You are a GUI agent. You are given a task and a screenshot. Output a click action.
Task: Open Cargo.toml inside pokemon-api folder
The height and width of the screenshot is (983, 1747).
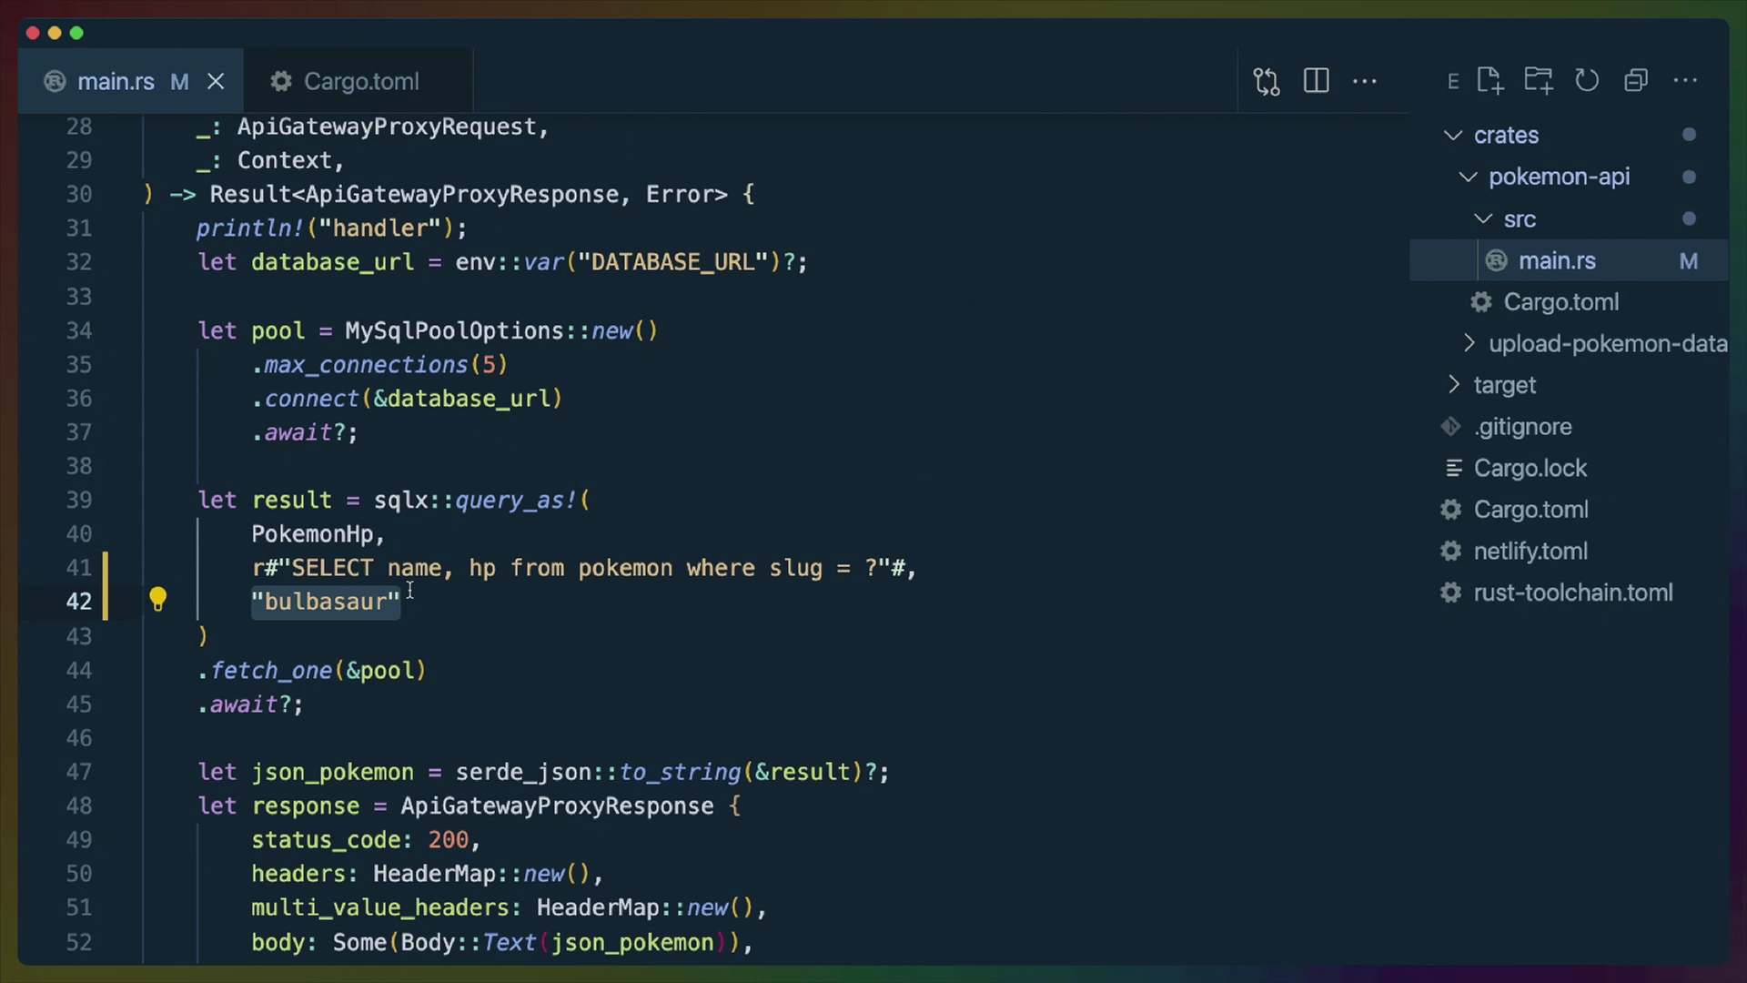[1561, 302]
